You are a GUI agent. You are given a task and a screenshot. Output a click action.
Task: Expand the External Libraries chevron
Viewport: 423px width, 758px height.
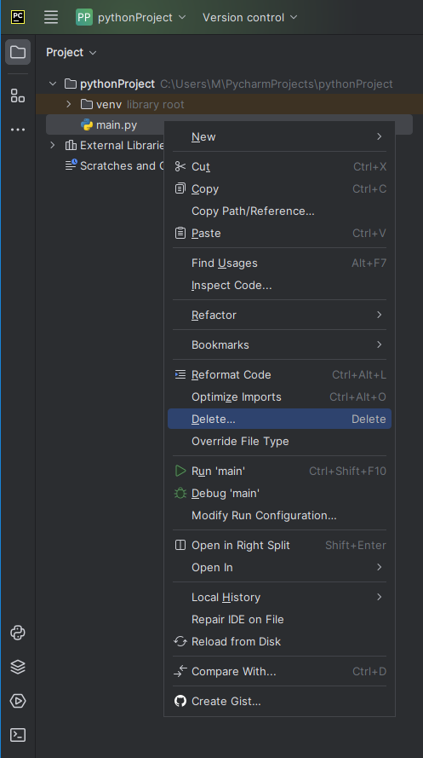53,145
